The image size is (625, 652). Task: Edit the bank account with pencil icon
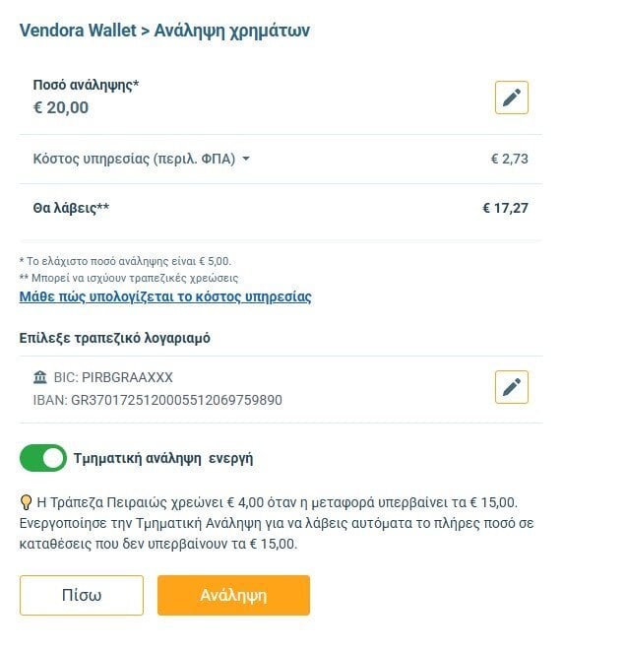tap(512, 387)
